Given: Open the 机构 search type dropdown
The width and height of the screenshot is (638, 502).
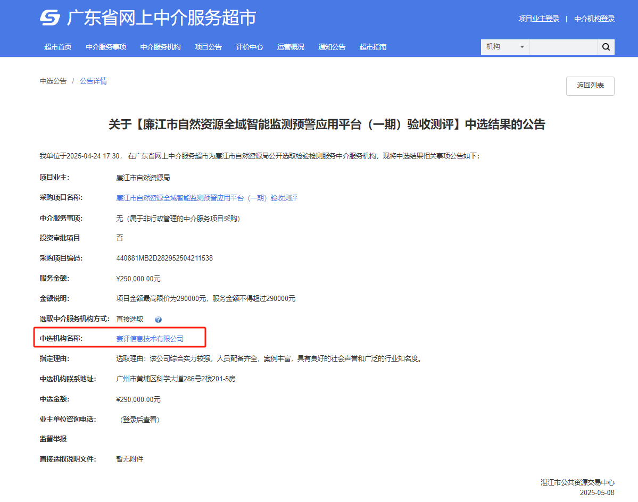Looking at the screenshot, I should (x=504, y=47).
